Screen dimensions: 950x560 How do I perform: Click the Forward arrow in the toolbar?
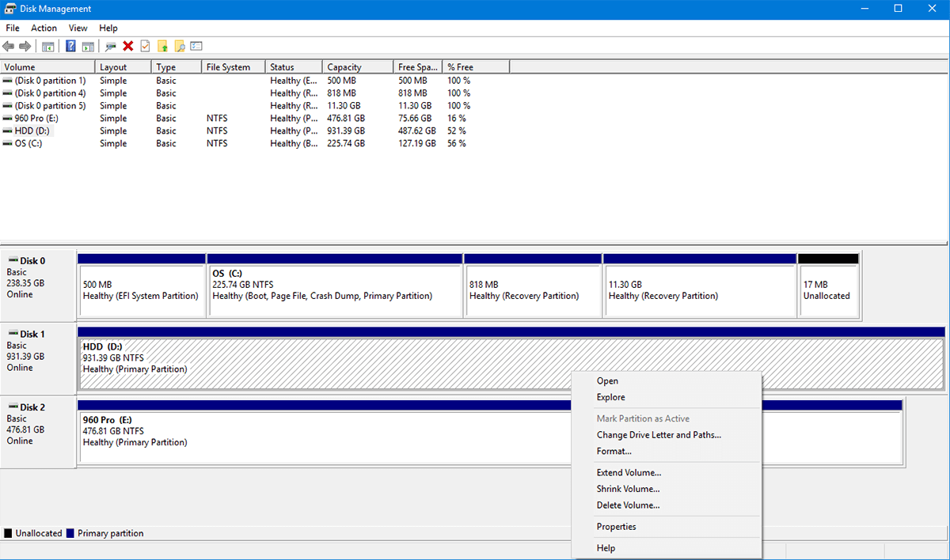tap(25, 47)
